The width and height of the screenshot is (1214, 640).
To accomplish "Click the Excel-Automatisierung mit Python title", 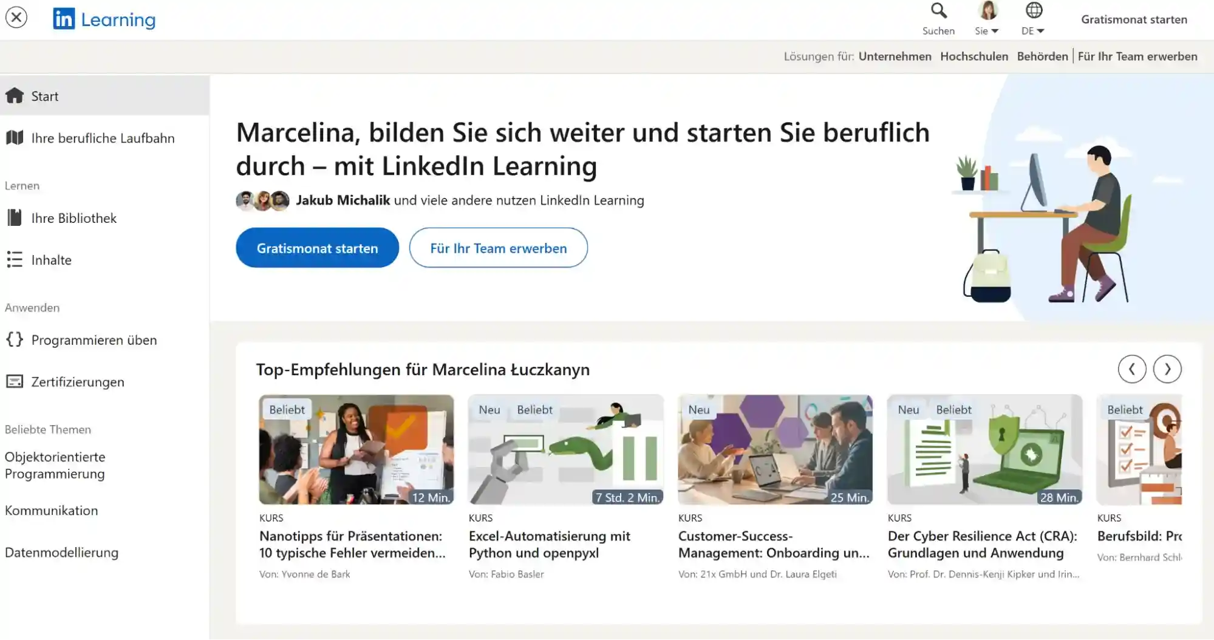I will pos(550,545).
